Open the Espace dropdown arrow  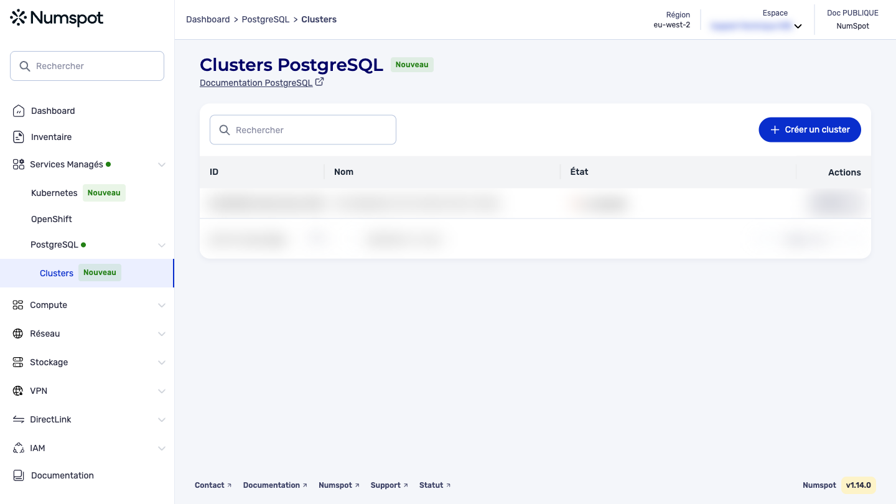(x=798, y=26)
